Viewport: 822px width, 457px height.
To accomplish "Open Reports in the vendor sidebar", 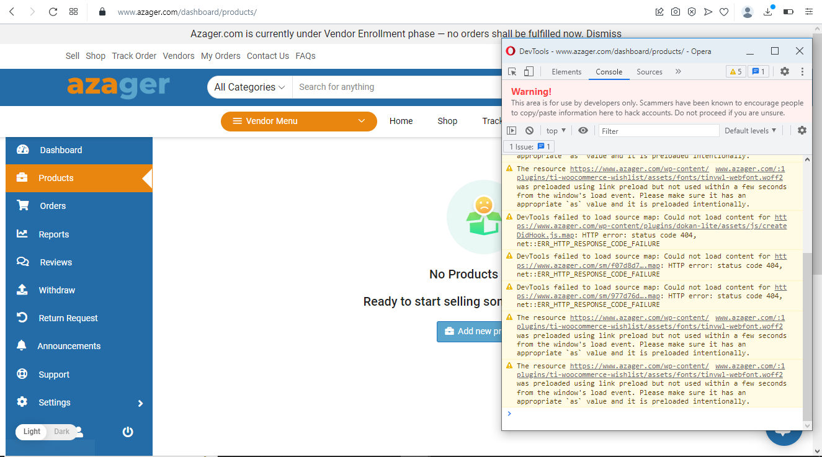I will pos(79,234).
